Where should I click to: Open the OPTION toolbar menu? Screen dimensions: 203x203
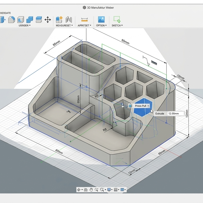coord(101,26)
